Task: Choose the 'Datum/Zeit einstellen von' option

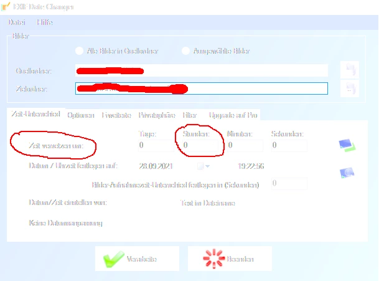Action: click(x=68, y=202)
